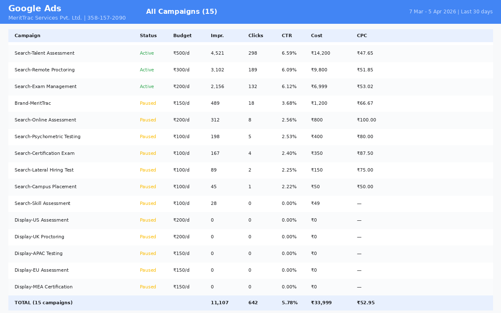Select ₹300/d budget of Search-Remote Proctoring
Image resolution: width=501 pixels, height=313 pixels.
click(x=181, y=70)
